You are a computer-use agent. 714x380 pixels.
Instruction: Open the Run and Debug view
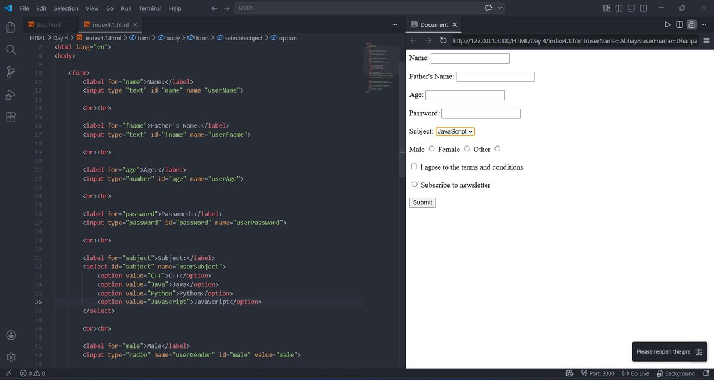pyautogui.click(x=11, y=94)
